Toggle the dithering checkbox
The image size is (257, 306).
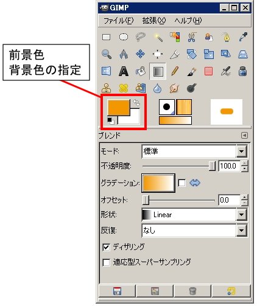[x=107, y=247]
